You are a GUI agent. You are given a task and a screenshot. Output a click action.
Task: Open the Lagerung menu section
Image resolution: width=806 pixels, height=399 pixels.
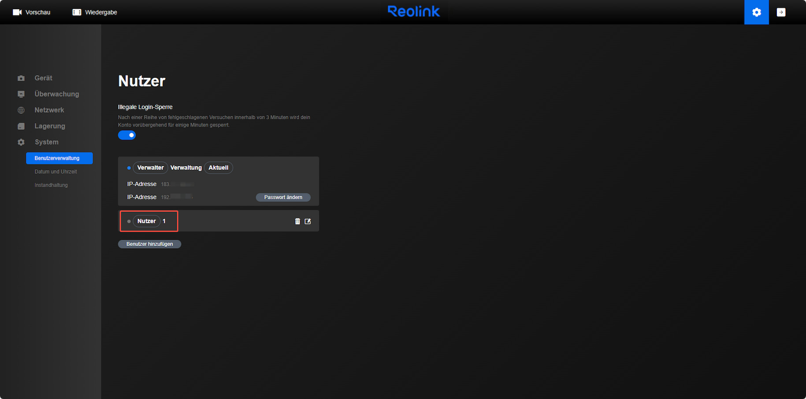50,126
